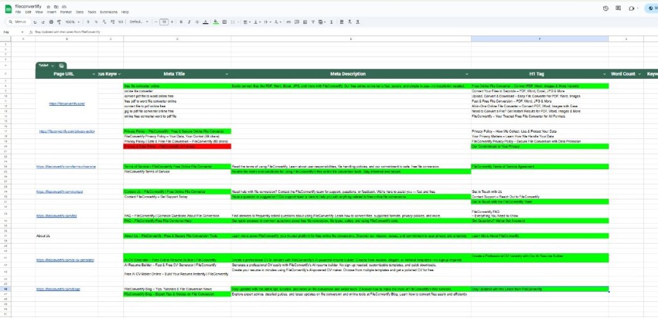Open the fill color picker
658x318 pixels.
pos(216,22)
